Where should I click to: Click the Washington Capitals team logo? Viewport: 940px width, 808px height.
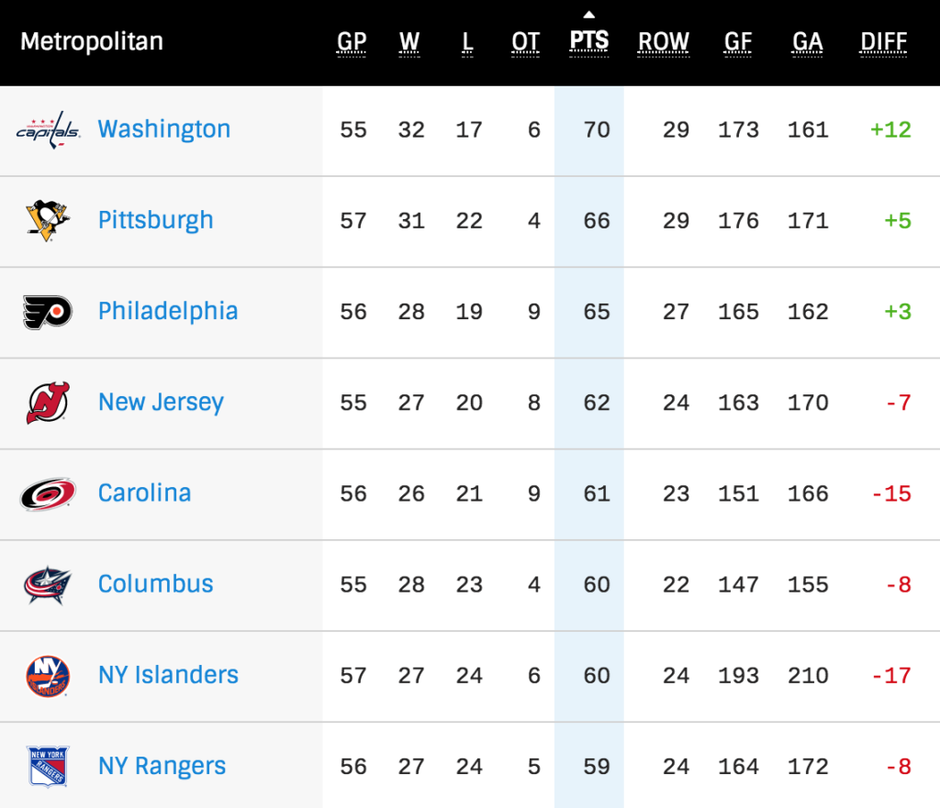pyautogui.click(x=48, y=130)
